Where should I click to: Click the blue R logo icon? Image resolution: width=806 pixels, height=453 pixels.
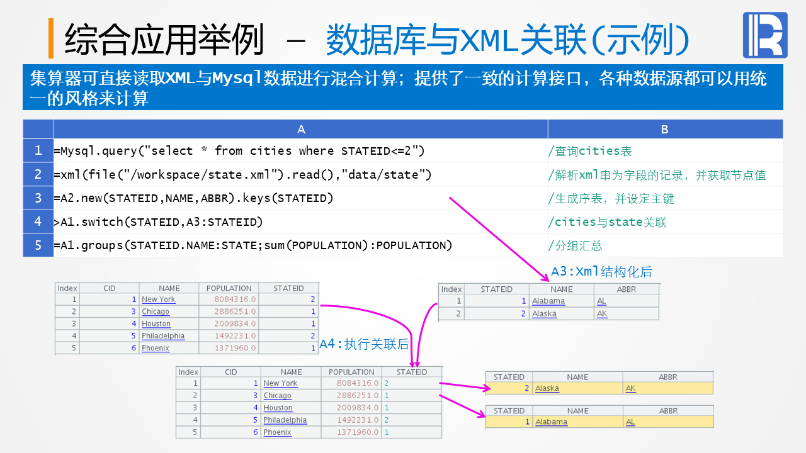pyautogui.click(x=765, y=35)
